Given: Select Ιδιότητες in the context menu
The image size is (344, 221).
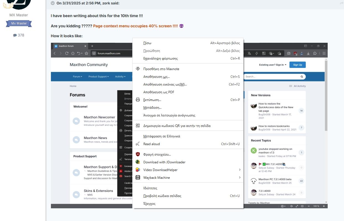Looking at the screenshot, I should pyautogui.click(x=188, y=188).
